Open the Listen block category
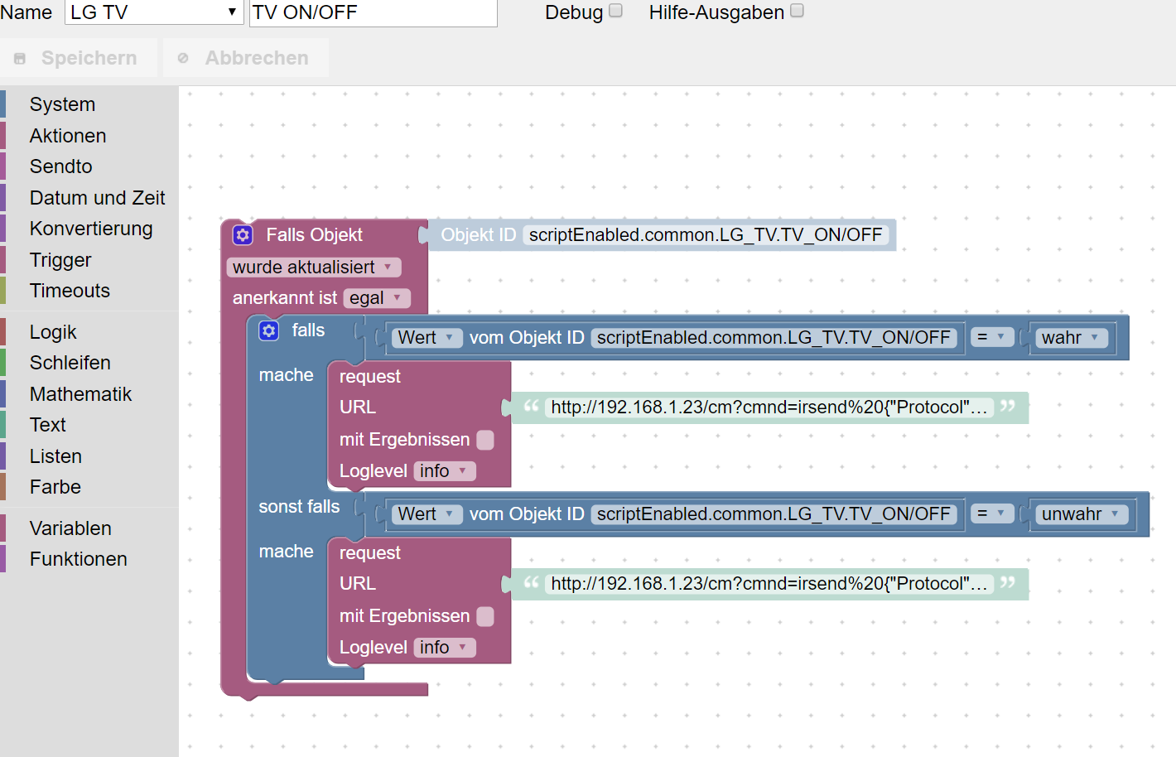1176x757 pixels. (89, 456)
